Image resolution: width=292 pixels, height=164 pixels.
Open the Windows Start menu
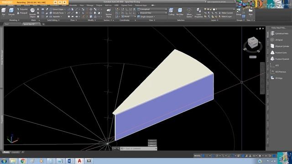pos(4,161)
